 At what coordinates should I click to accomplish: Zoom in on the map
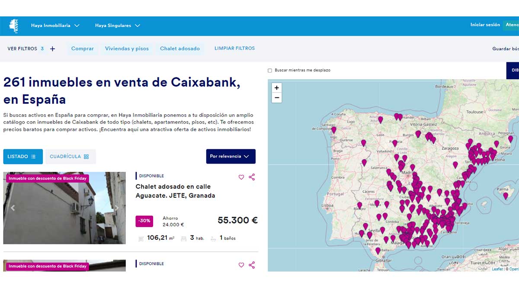[277, 87]
